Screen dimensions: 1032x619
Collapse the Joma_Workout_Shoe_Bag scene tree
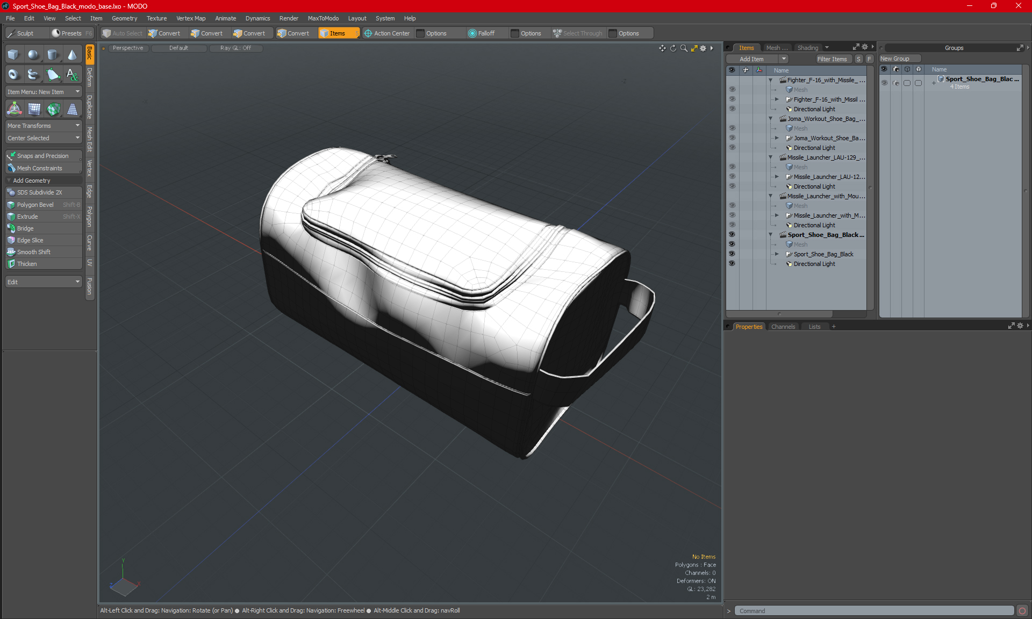click(x=770, y=119)
